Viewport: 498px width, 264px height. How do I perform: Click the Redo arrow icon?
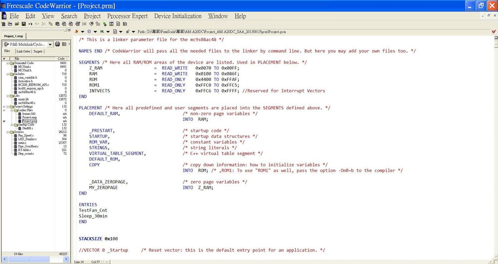(x=37, y=24)
